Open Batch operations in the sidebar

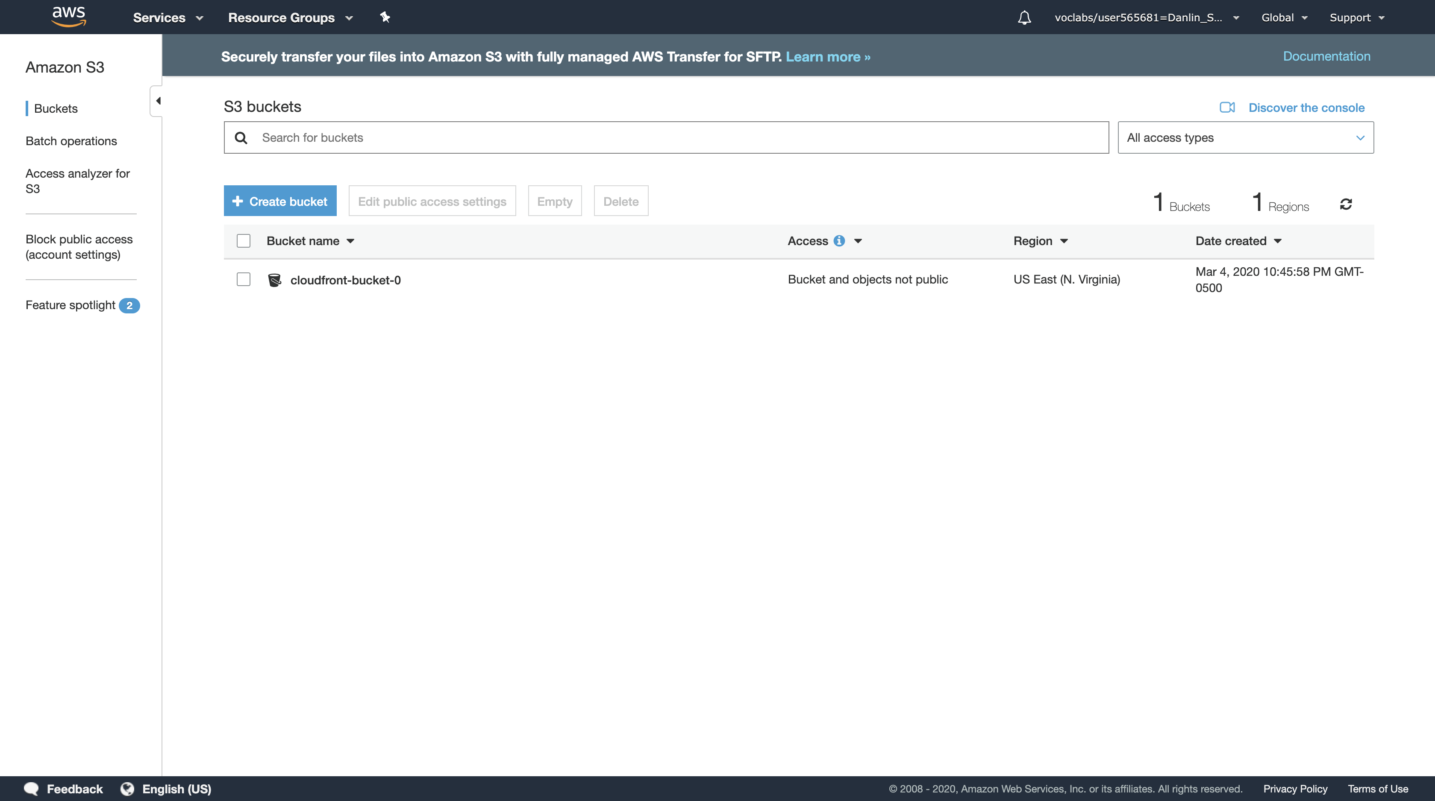pyautogui.click(x=71, y=141)
